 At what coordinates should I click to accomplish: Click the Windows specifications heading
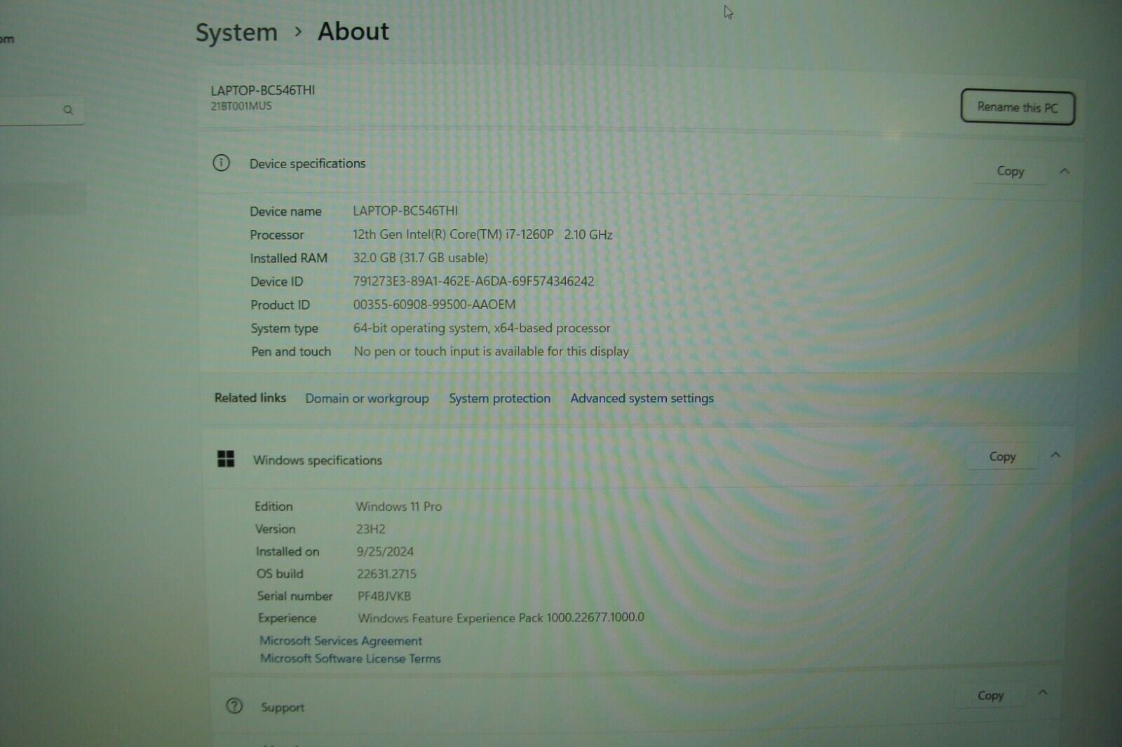318,460
